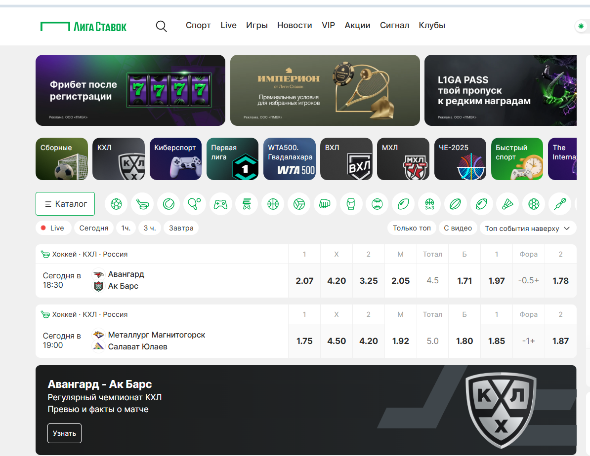Open the Киберспорт category card
590x456 pixels.
[176, 159]
